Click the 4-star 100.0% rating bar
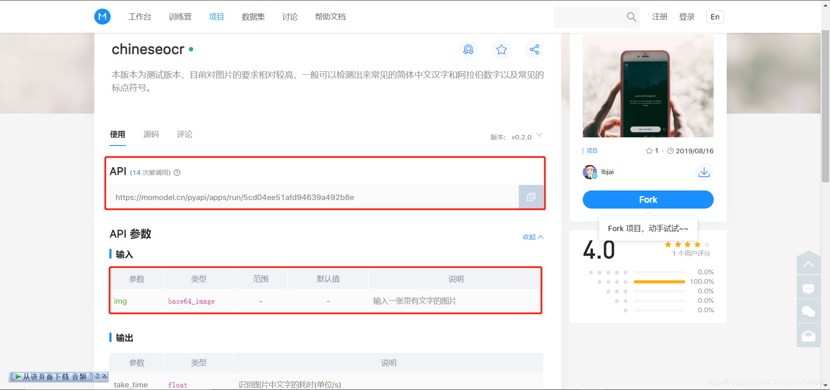This screenshot has height=390, width=830. point(659,282)
